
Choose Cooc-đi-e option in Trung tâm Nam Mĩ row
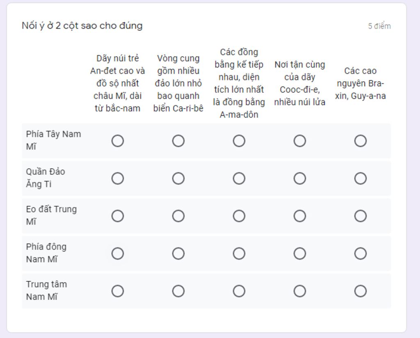point(300,291)
